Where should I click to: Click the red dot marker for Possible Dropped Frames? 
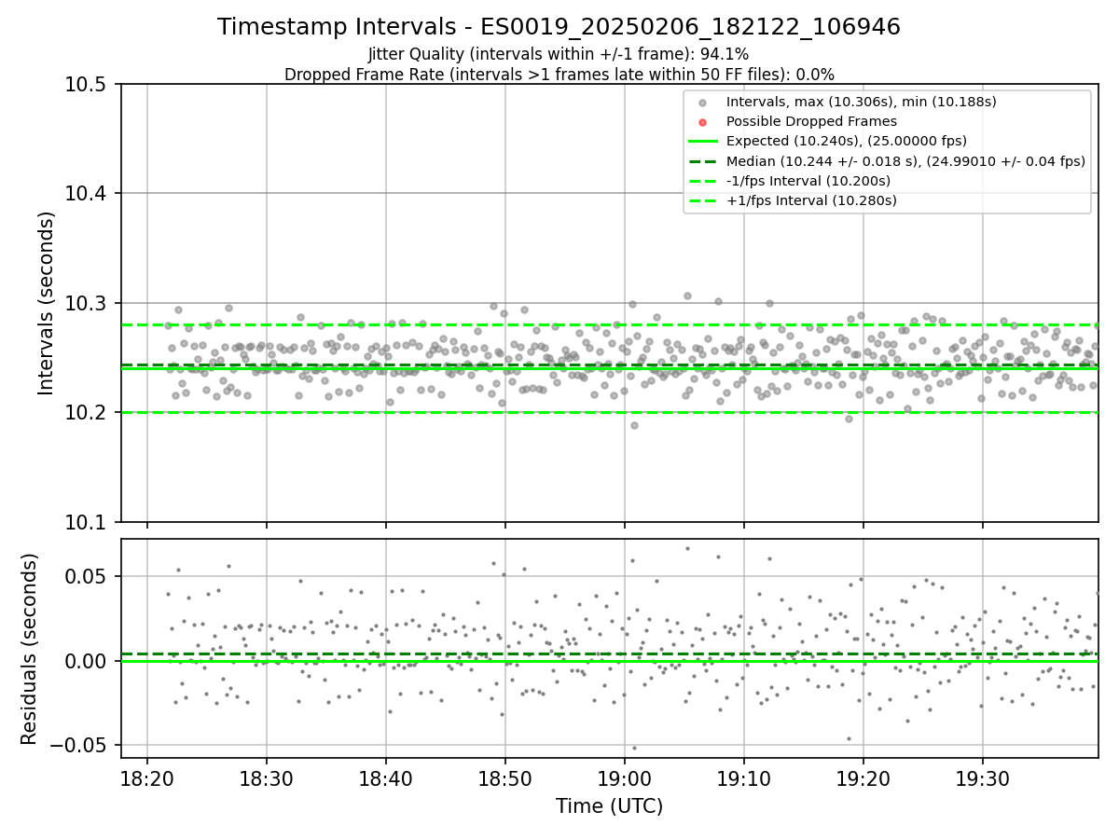click(702, 122)
